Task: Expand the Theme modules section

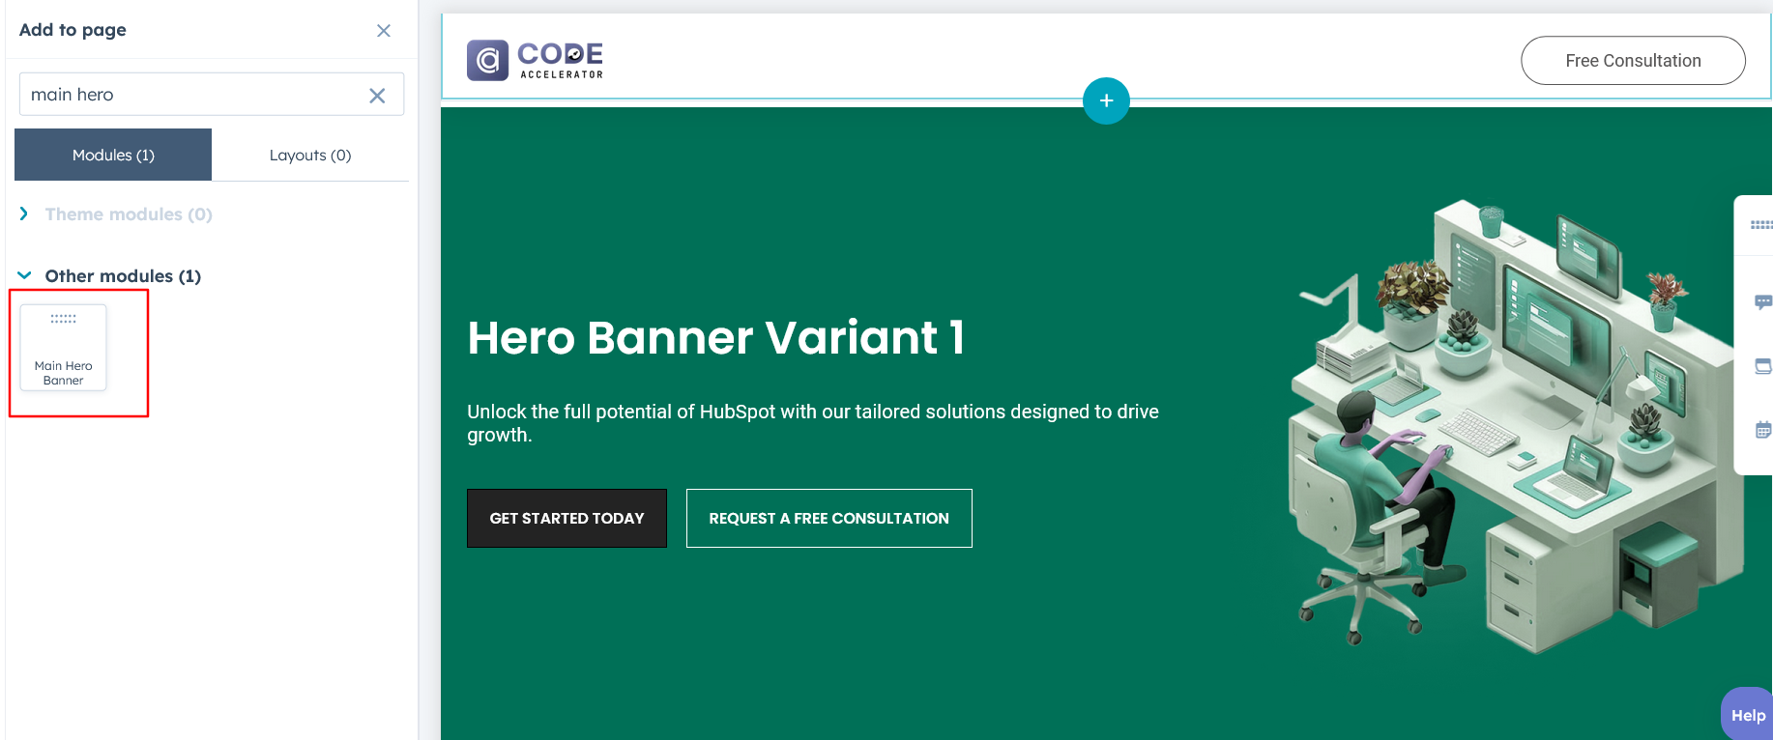Action: [24, 213]
